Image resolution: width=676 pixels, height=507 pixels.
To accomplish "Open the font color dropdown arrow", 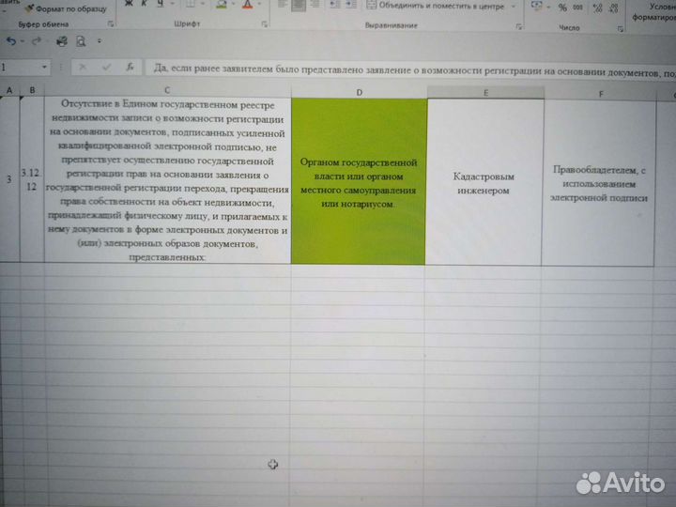I will (259, 5).
